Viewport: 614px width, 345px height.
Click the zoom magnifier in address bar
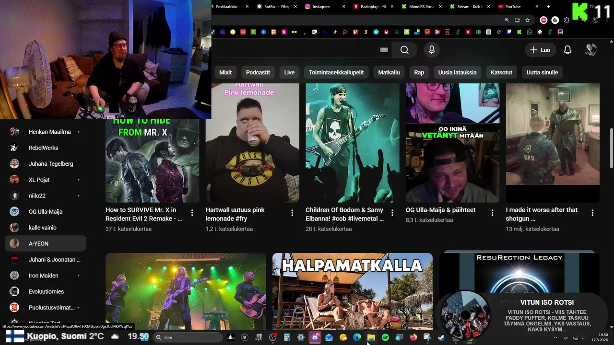507,20
